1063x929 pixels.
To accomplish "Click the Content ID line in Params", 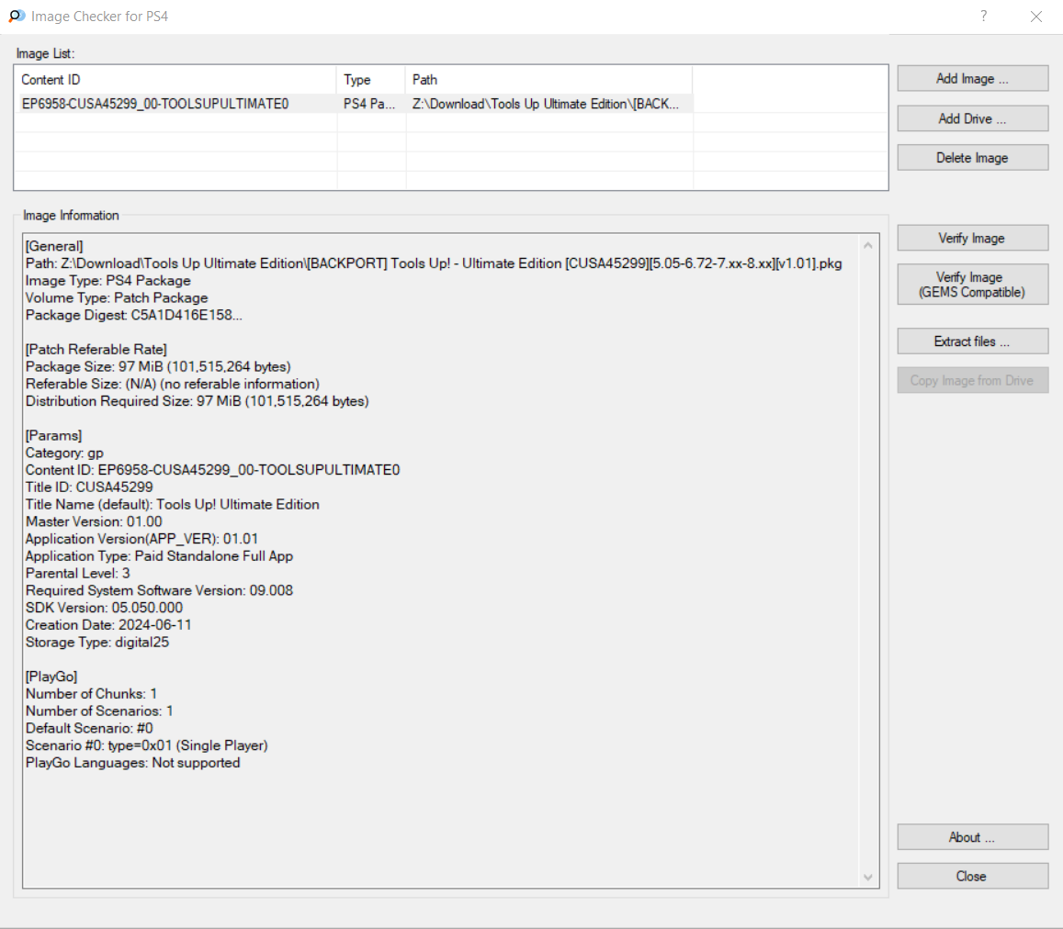I will (213, 470).
